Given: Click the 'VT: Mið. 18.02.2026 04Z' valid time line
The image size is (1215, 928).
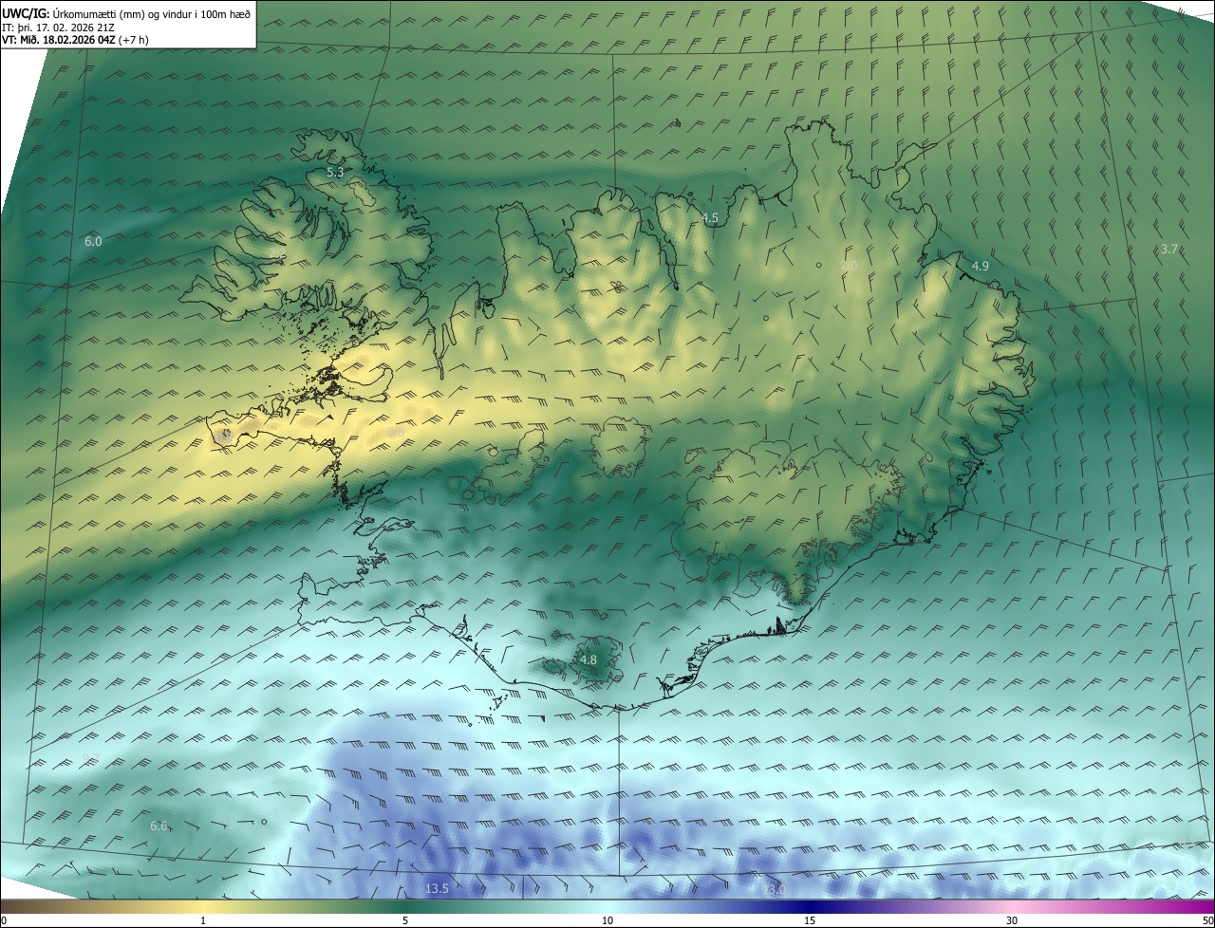Looking at the screenshot, I should click(76, 40).
